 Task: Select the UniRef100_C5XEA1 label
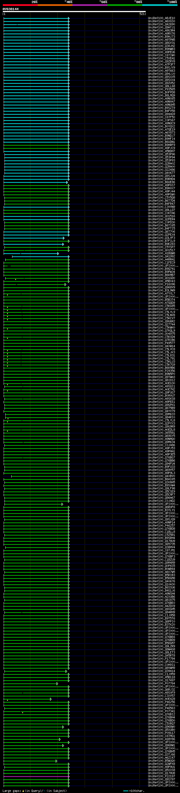(161, 59)
